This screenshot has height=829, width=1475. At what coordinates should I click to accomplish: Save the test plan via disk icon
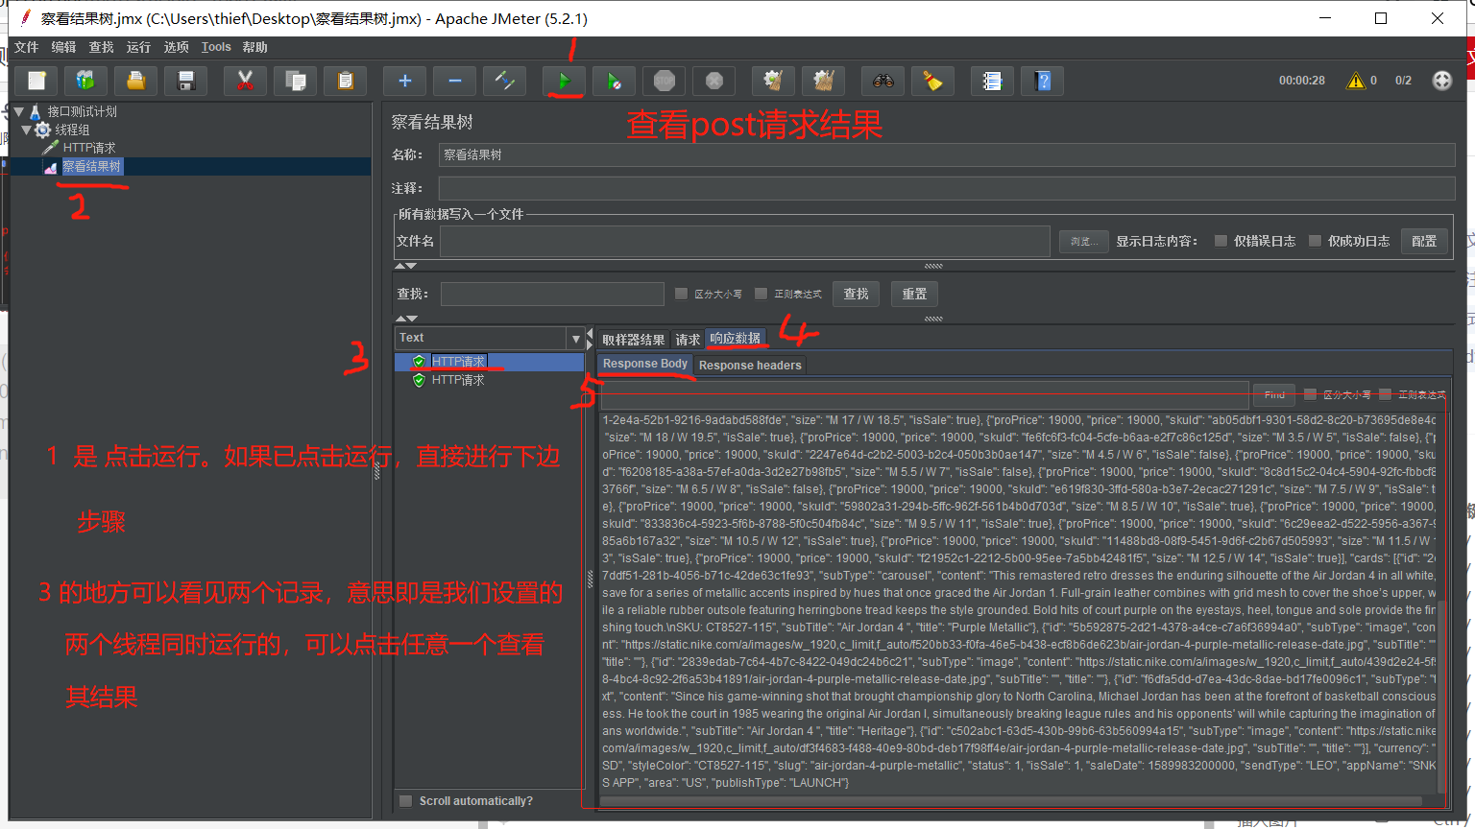(184, 81)
